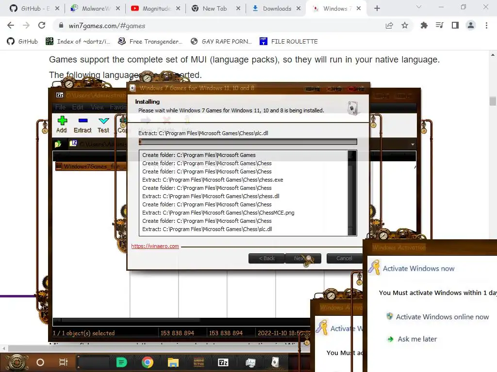The width and height of the screenshot is (497, 372).
Task: Open the 7-Zip path dropdown arrow
Action: (x=413, y=144)
